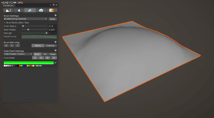
Task: Adjust the Outer Radius slider
Action: pos(34,26)
